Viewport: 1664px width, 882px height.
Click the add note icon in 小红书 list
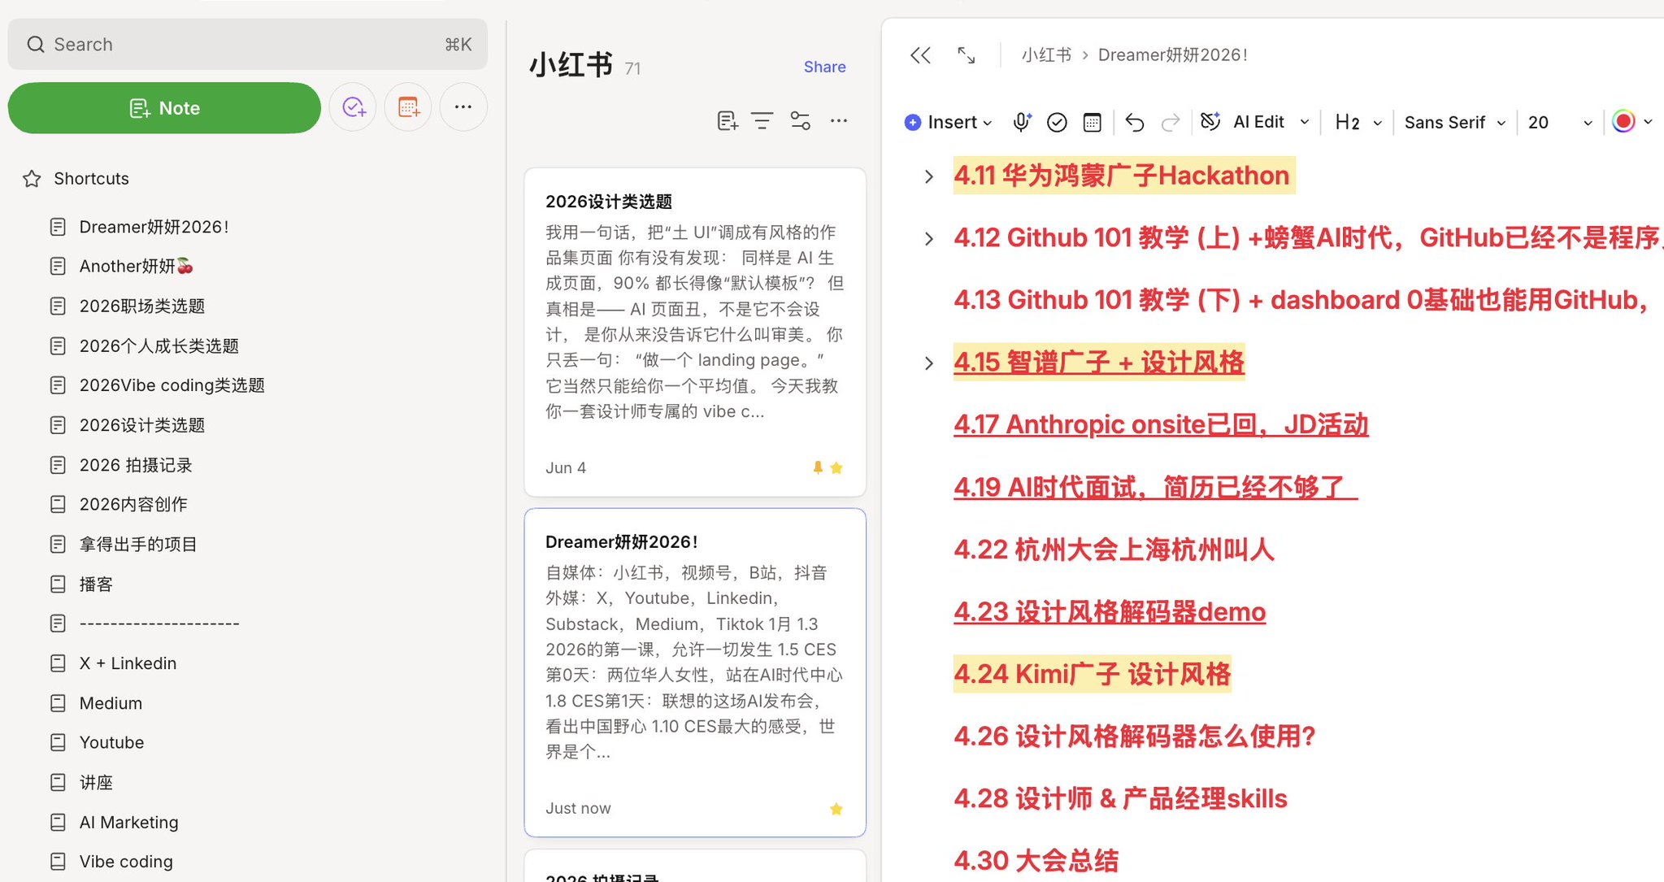click(728, 121)
